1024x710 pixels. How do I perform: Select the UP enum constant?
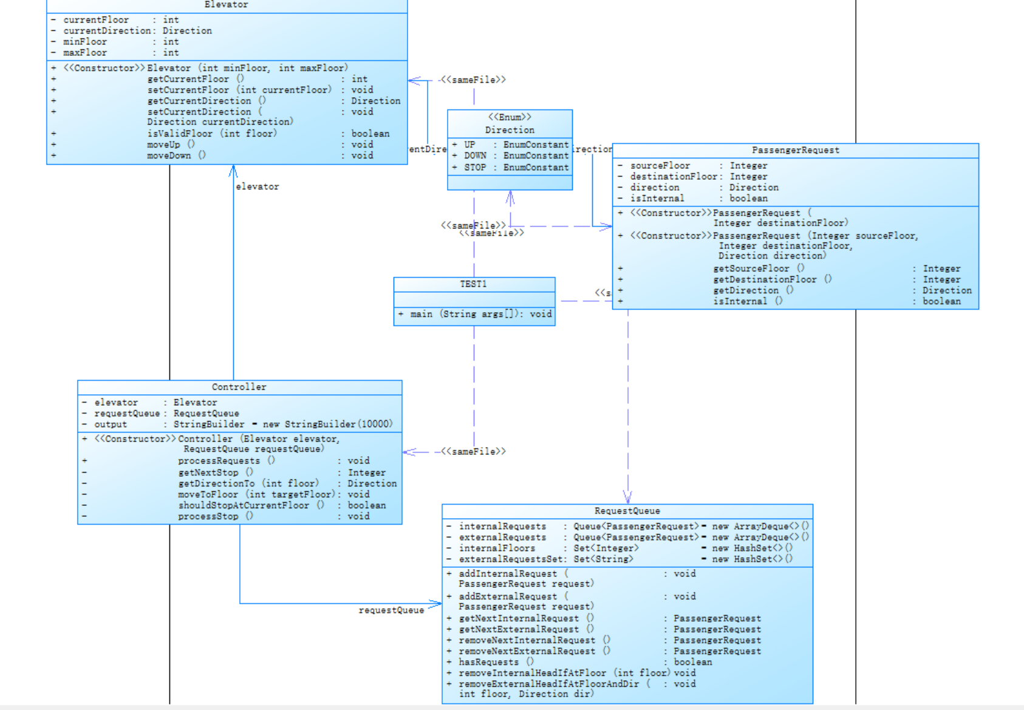click(x=510, y=145)
